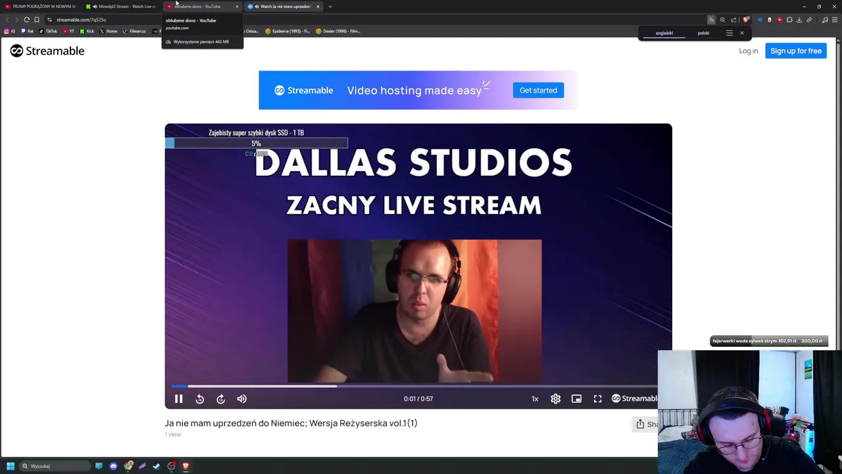This screenshot has width=842, height=474.
Task: Open Brave Shields lion icon
Action: (745, 20)
